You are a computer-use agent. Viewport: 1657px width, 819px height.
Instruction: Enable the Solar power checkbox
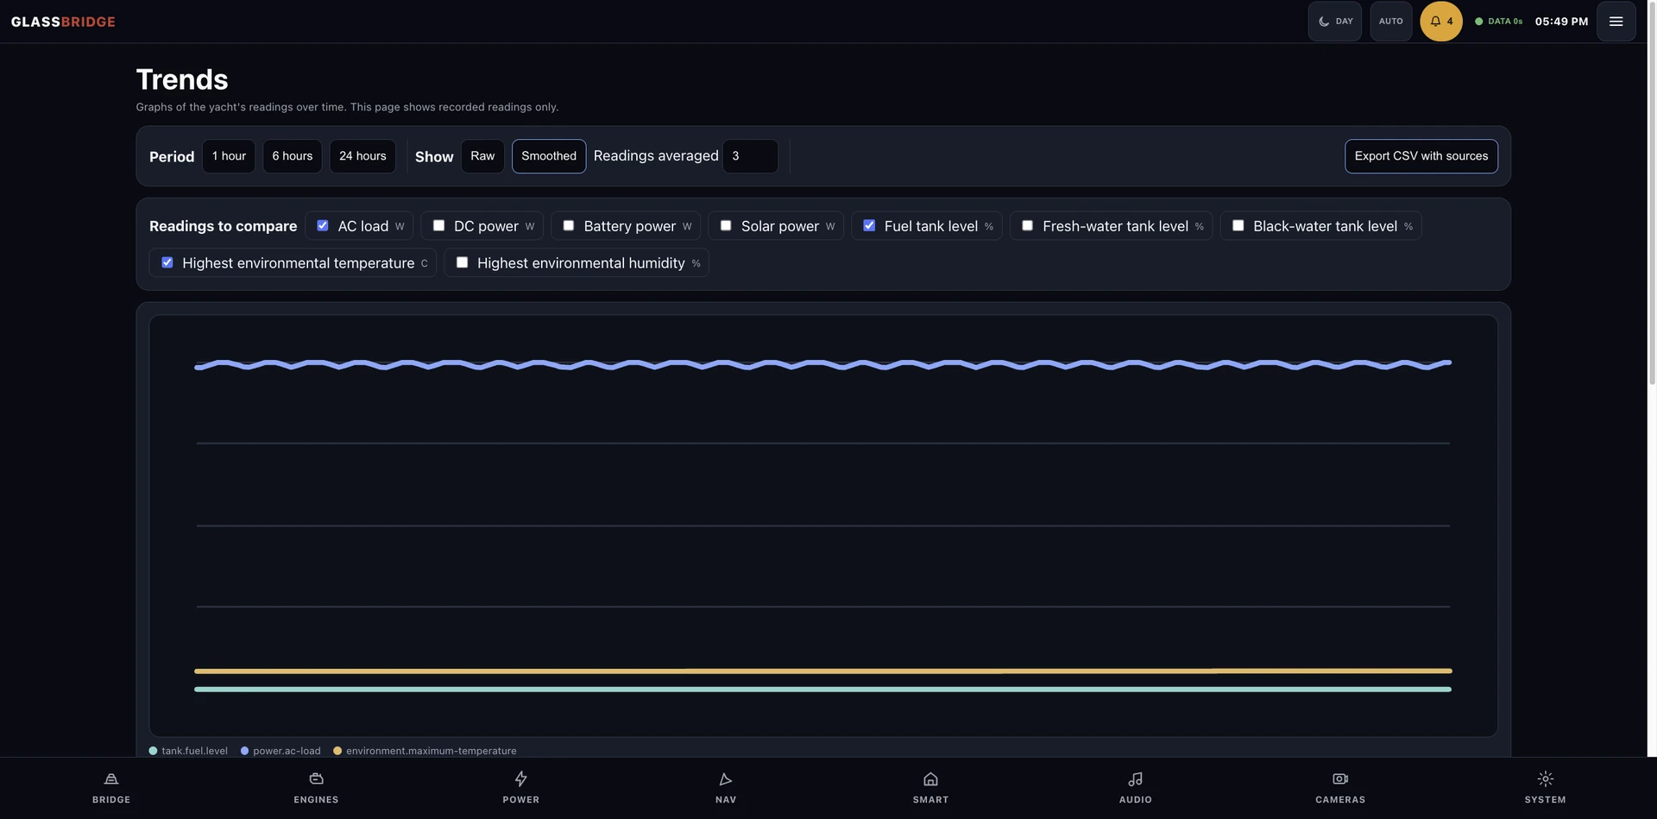pyautogui.click(x=726, y=225)
